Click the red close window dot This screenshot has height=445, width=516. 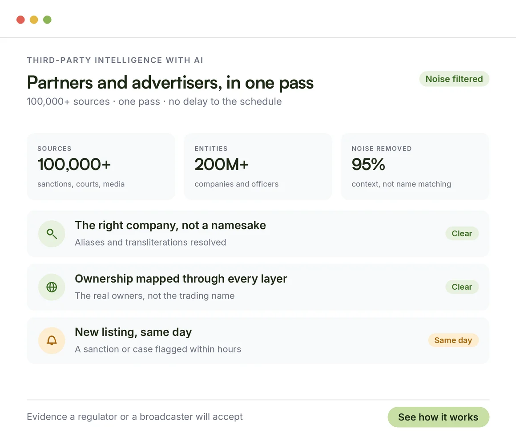(x=21, y=20)
